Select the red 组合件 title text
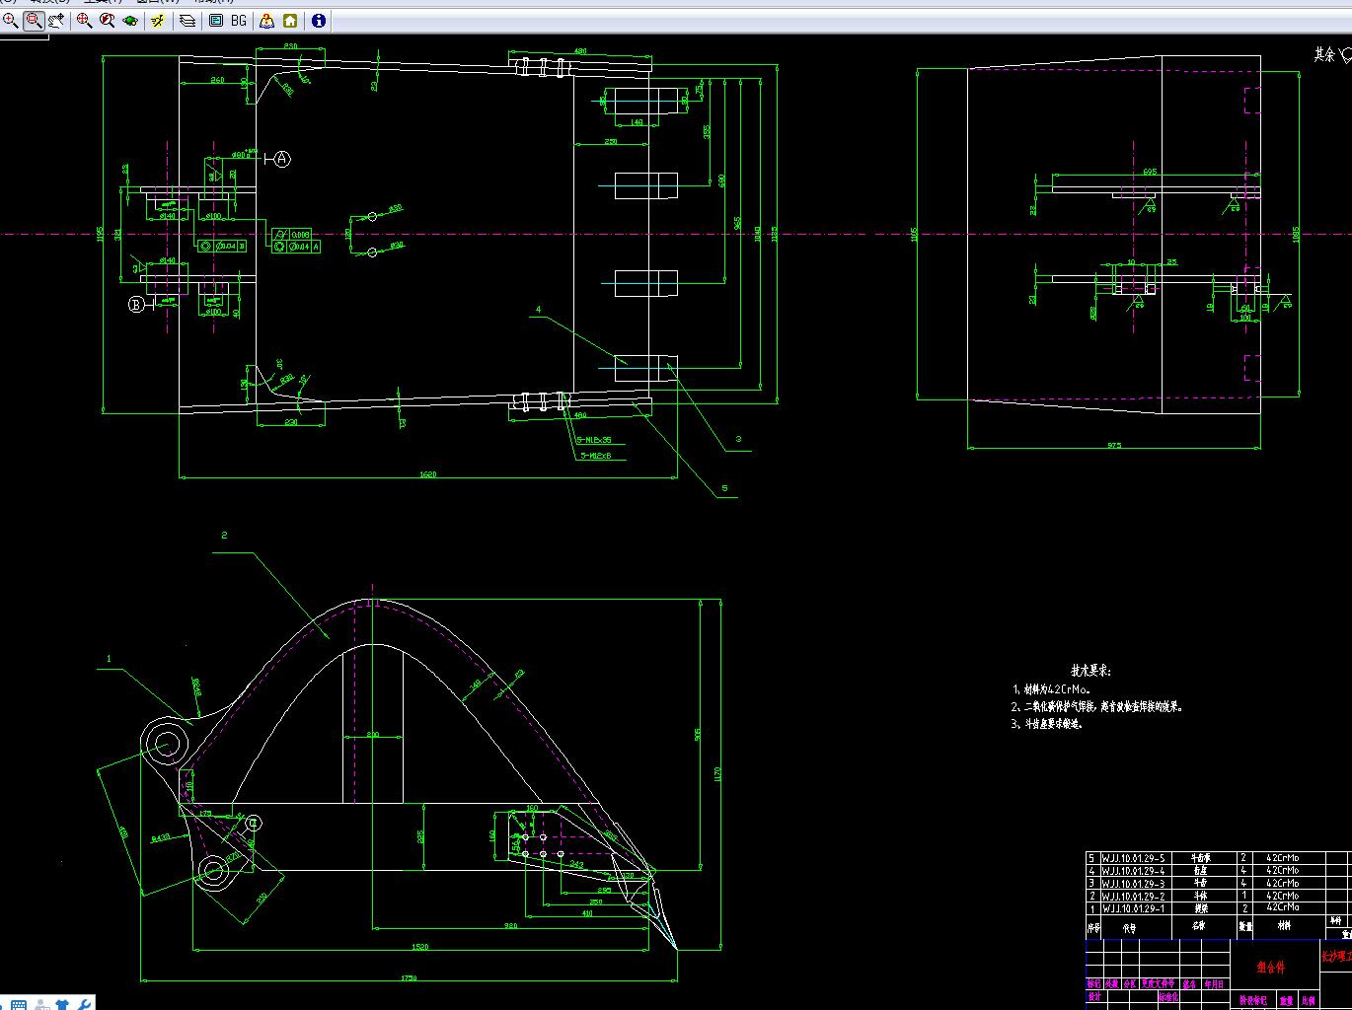Screen dimensions: 1352x1010 point(1271,968)
